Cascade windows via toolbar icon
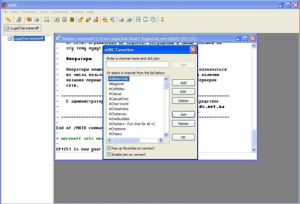Screen dimensions: 300x204 [x=153, y=19]
